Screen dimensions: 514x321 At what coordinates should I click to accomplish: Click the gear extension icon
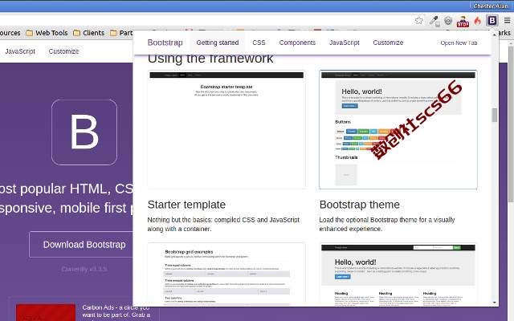(x=448, y=21)
